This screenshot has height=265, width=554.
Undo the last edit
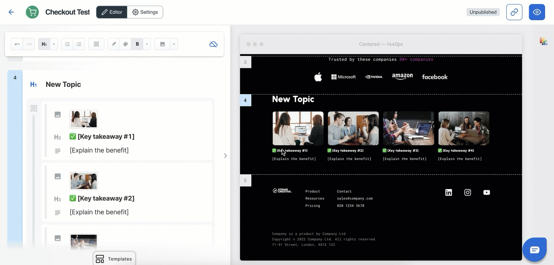click(17, 44)
